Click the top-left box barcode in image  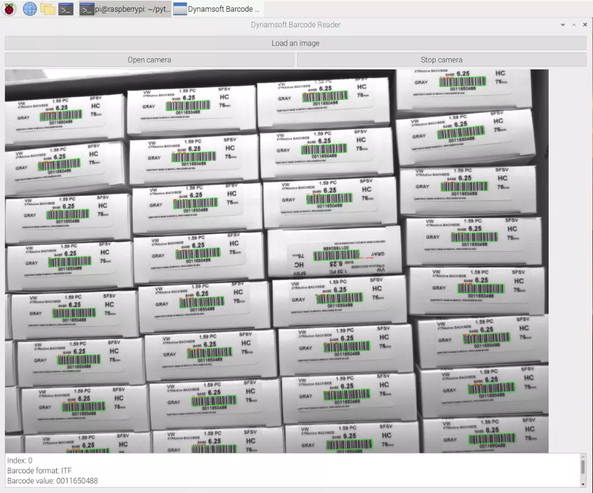(61, 115)
